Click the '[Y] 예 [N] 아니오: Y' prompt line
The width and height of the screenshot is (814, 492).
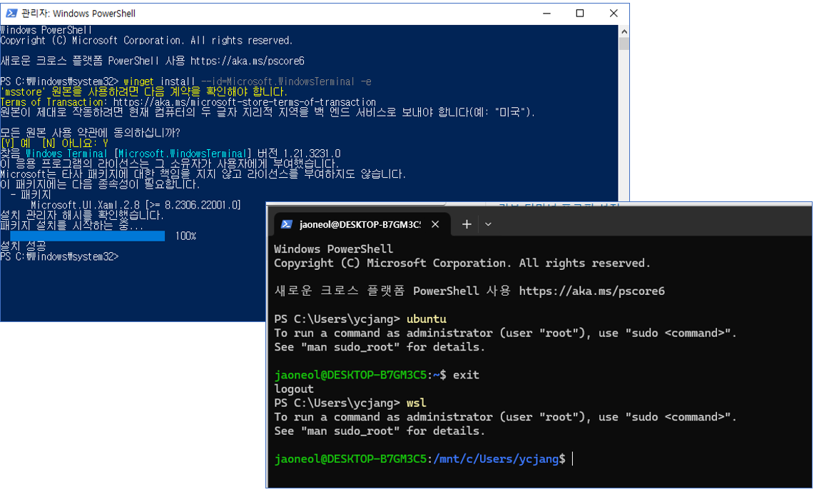tap(54, 143)
